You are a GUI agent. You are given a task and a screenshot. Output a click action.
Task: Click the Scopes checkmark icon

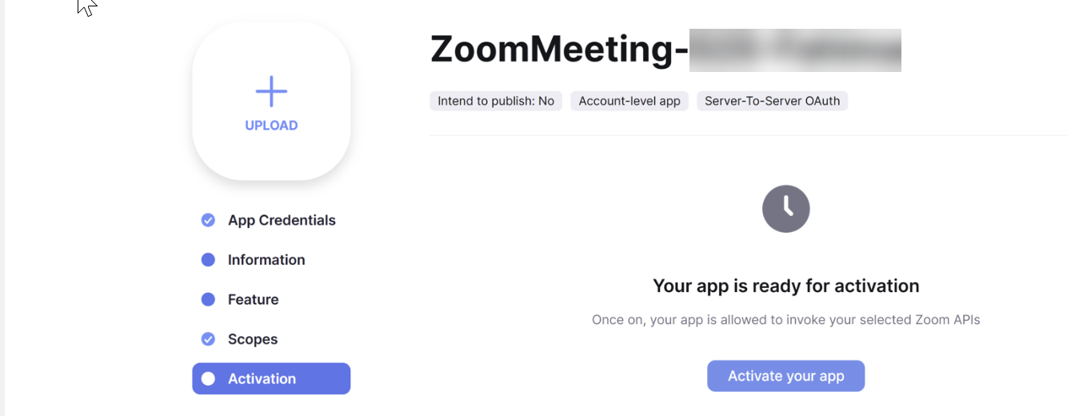tap(208, 339)
